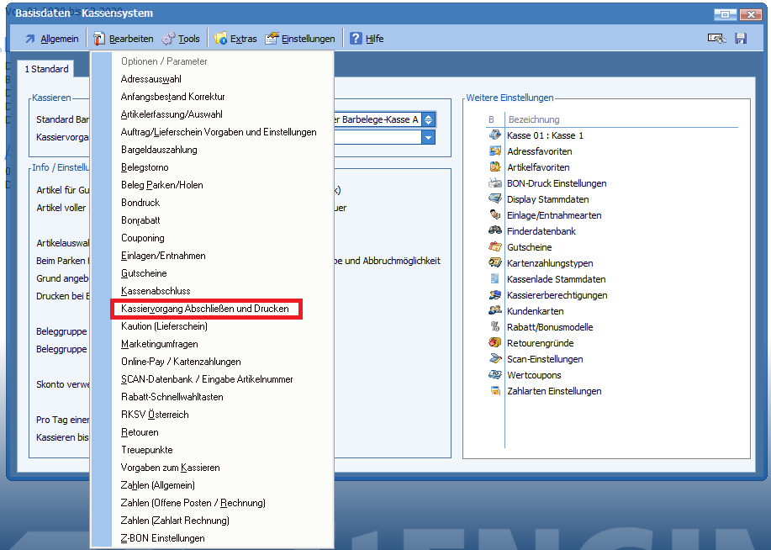This screenshot has width=771, height=550.
Task: Select Kassenabschluss from the menu
Action: coord(156,291)
